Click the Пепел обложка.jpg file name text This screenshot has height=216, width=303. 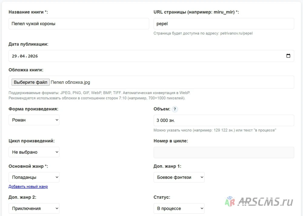70,82
